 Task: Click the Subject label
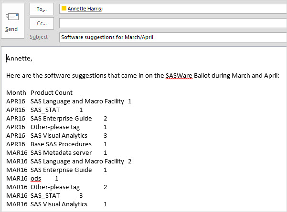[39, 37]
